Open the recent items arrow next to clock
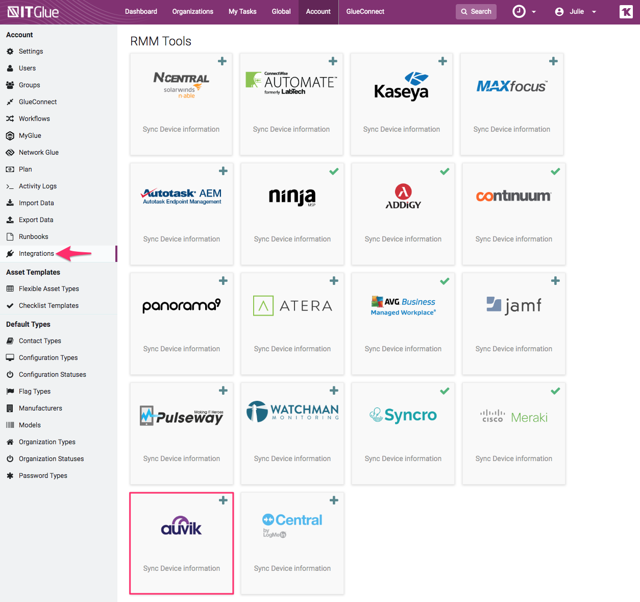Viewport: 640px width, 602px height. click(x=534, y=11)
